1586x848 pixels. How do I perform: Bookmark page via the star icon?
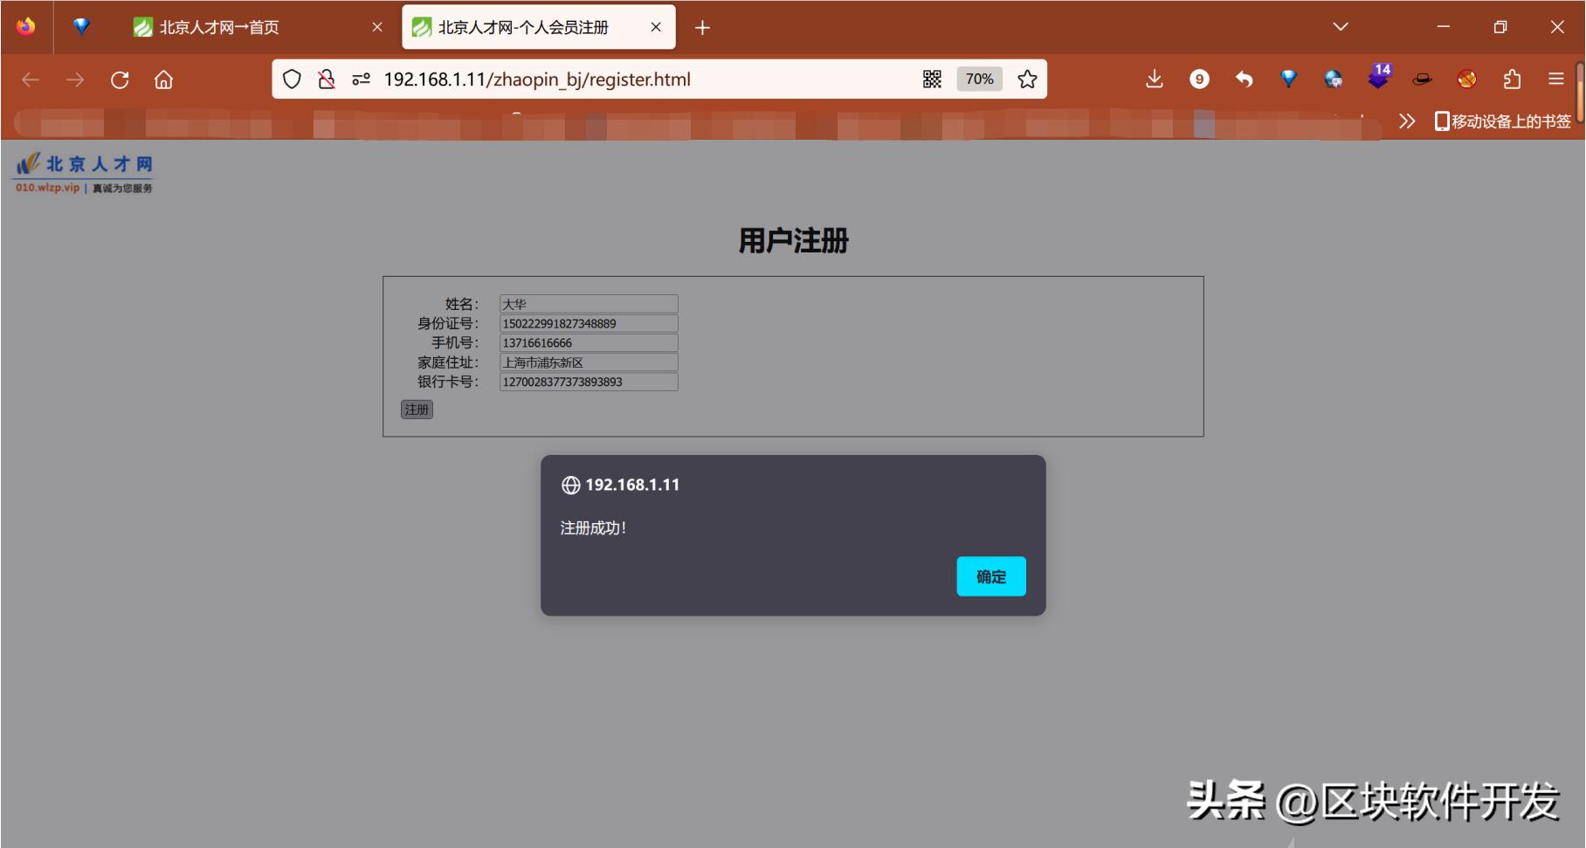[x=1027, y=79]
